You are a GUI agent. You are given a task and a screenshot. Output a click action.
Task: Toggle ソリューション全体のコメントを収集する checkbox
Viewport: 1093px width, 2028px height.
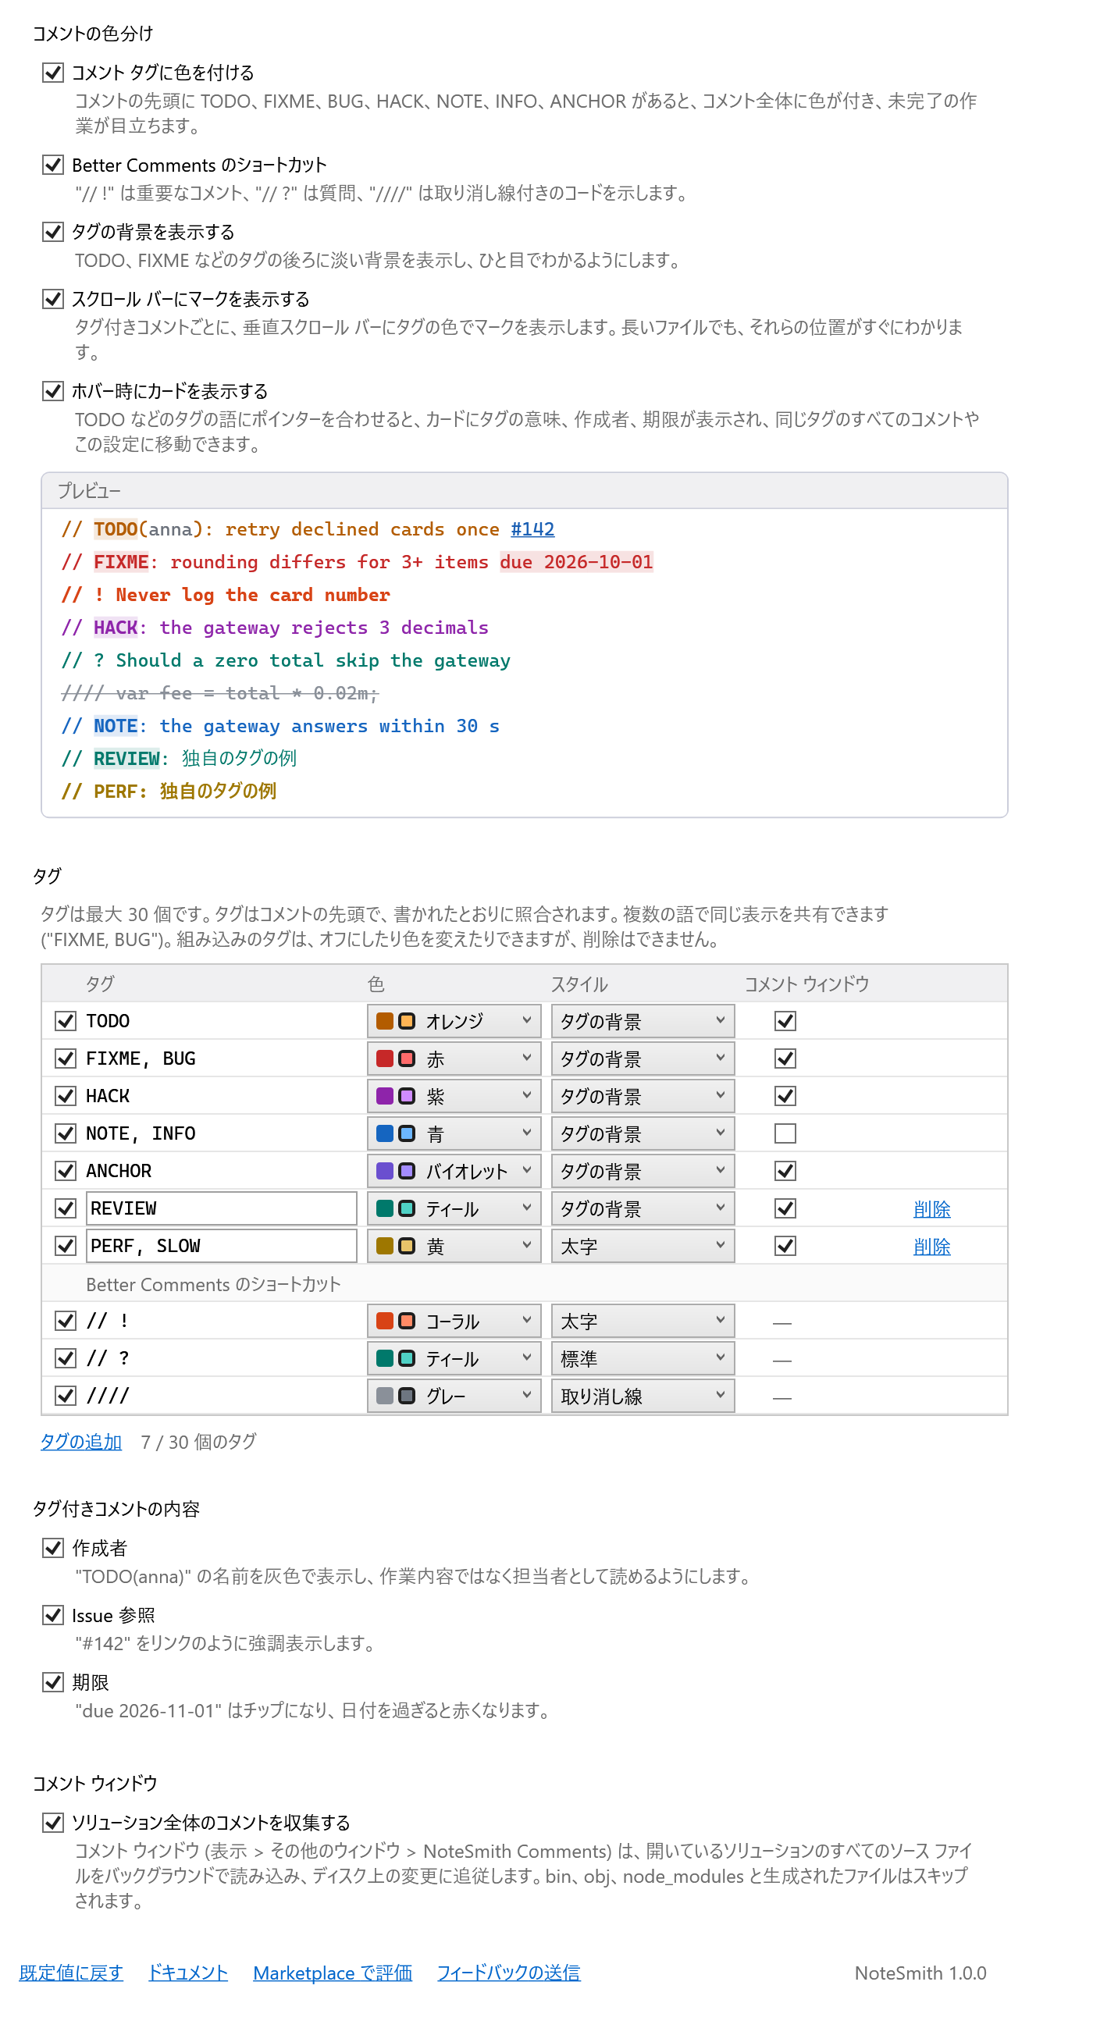[x=53, y=1823]
